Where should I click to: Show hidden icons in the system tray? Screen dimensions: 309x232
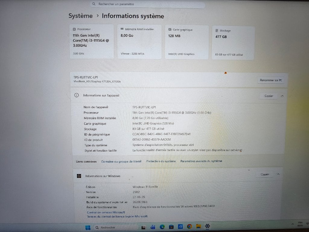(x=293, y=224)
